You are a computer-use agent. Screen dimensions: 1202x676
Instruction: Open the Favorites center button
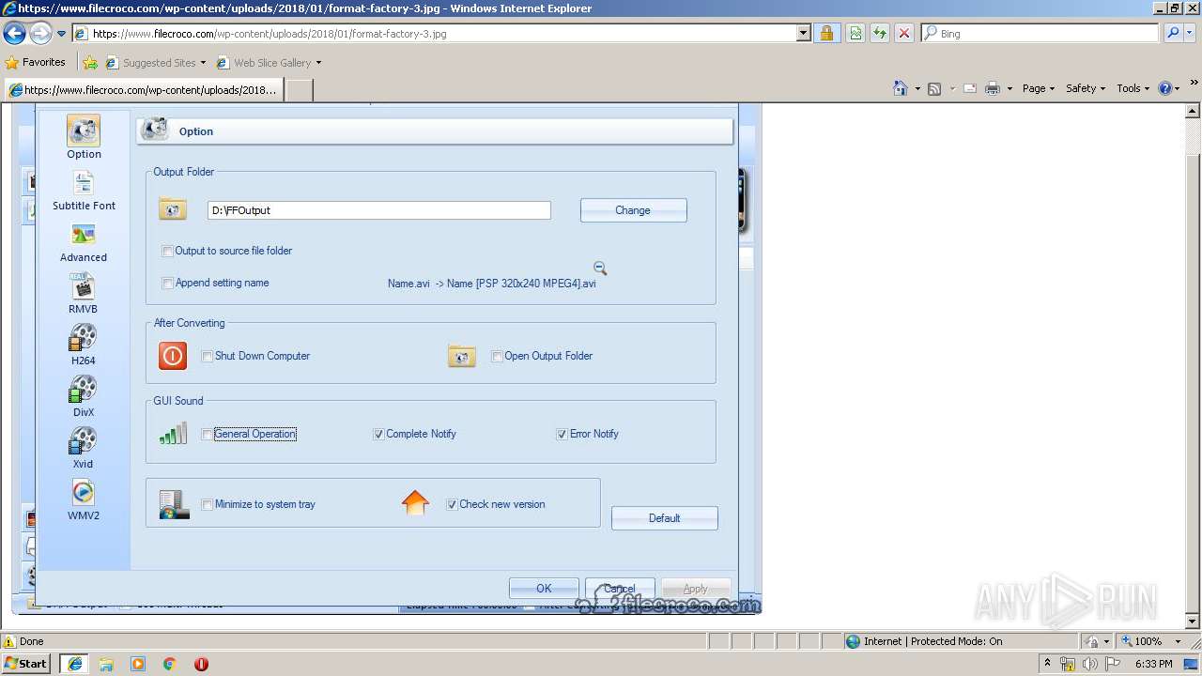pos(36,63)
